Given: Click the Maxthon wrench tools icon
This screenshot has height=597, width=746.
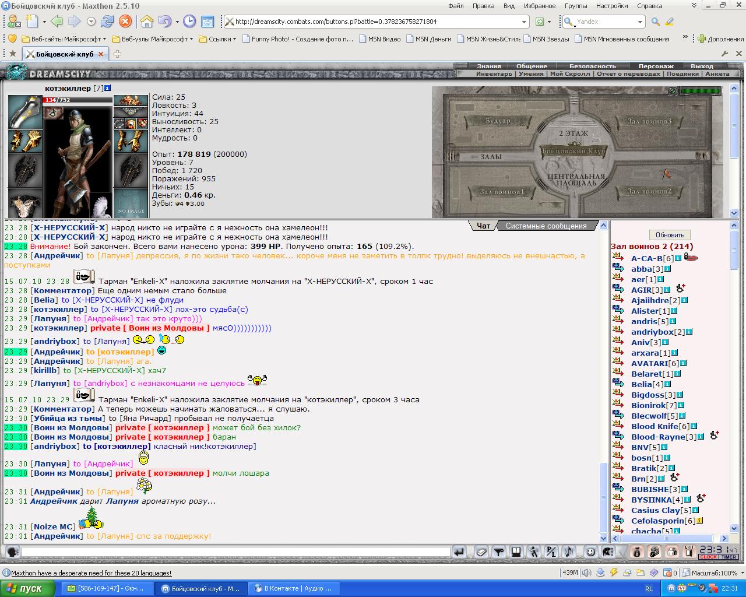Looking at the screenshot, I should (724, 54).
